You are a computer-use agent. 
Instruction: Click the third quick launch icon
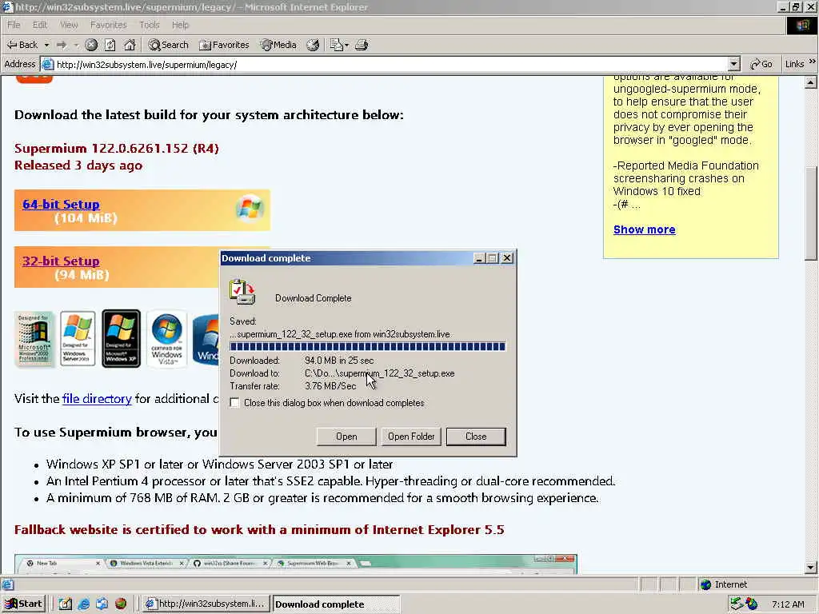click(x=102, y=604)
